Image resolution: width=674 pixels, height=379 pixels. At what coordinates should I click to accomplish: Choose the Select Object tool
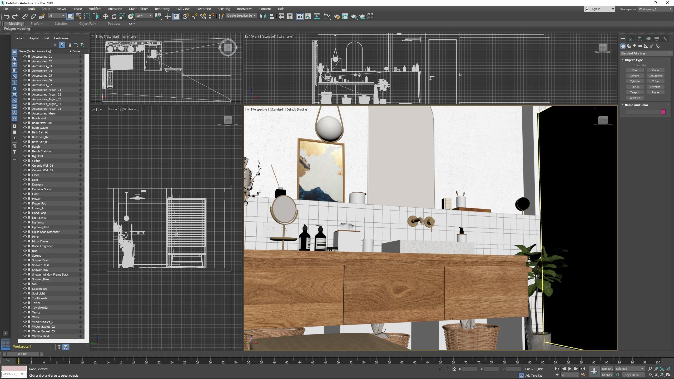tap(70, 17)
